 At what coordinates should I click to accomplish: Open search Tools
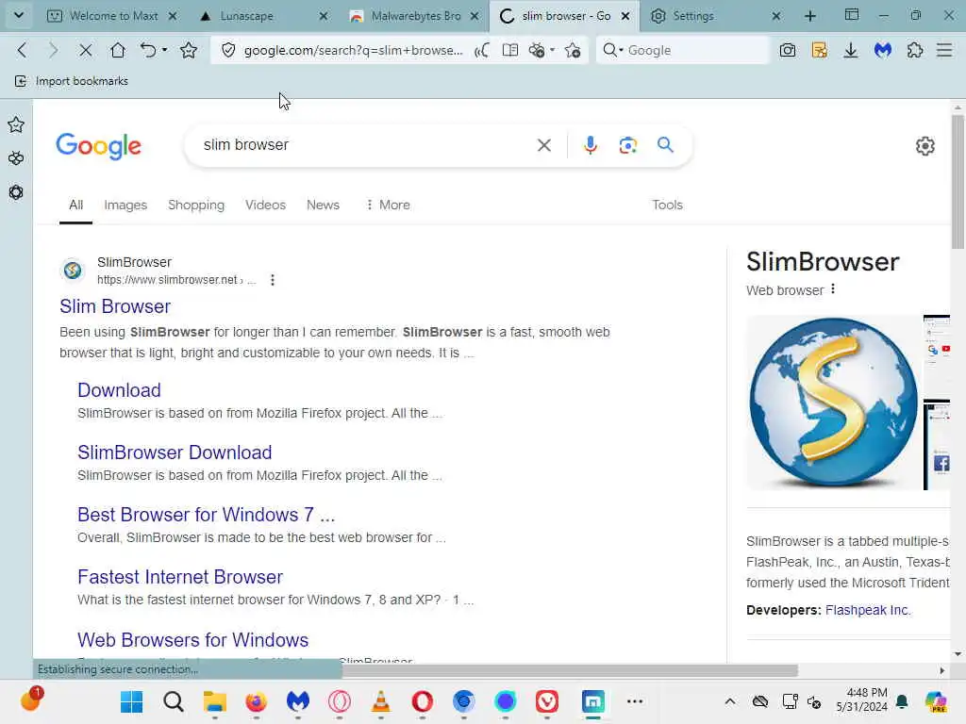tap(667, 205)
